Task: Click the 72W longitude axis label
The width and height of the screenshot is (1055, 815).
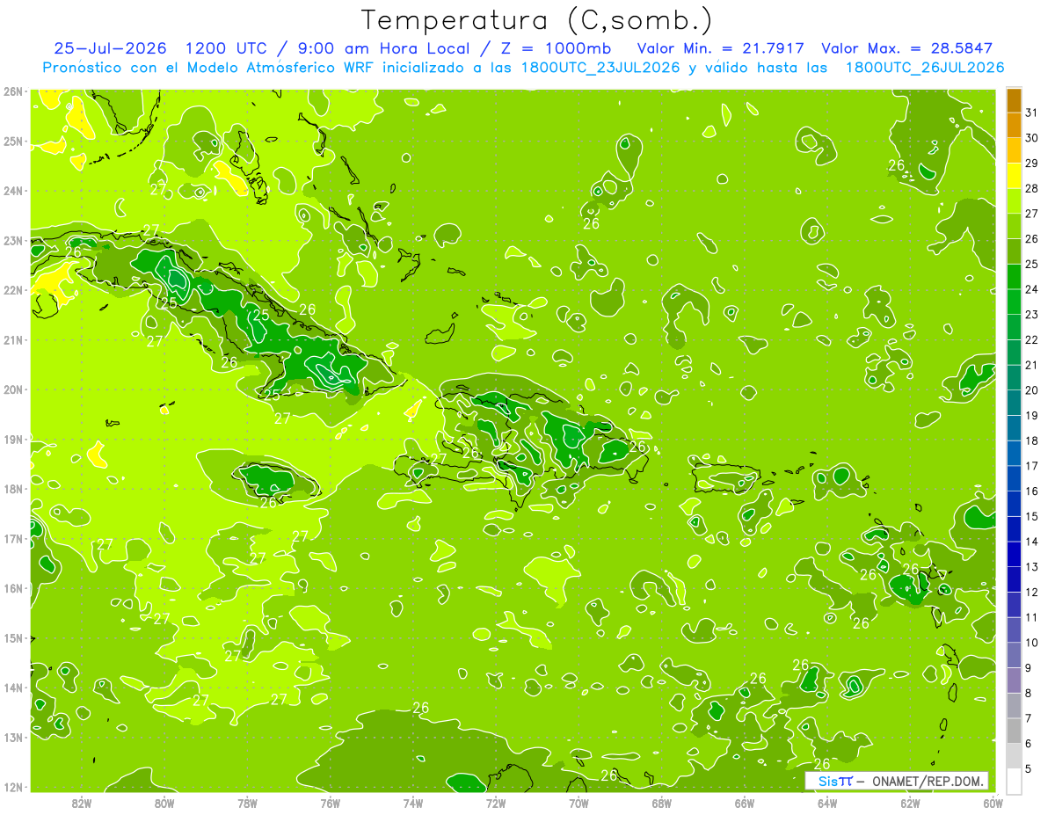Action: pos(496,803)
